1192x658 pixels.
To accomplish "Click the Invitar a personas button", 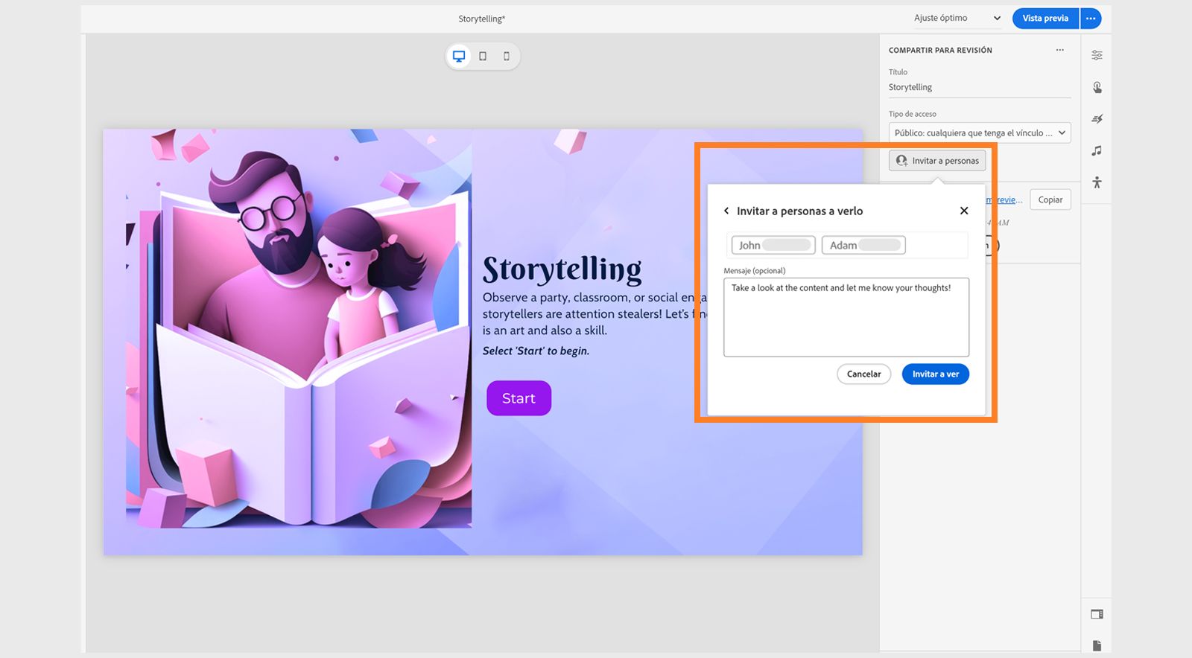I will coord(937,161).
